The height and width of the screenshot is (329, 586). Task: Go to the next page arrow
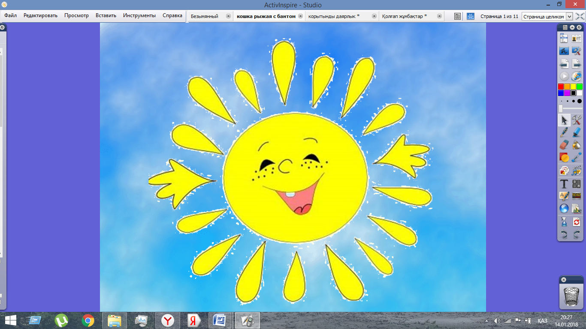(x=577, y=64)
